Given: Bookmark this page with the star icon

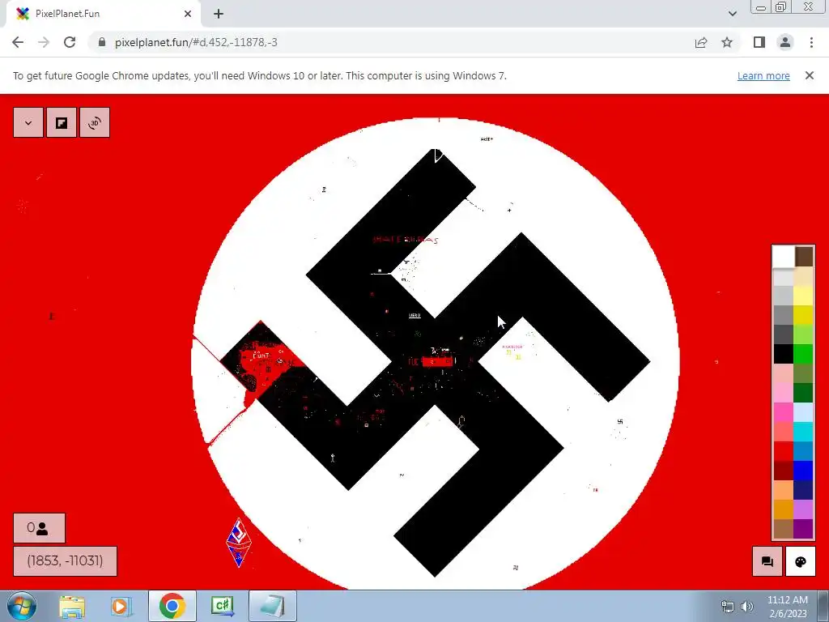Looking at the screenshot, I should (x=727, y=42).
